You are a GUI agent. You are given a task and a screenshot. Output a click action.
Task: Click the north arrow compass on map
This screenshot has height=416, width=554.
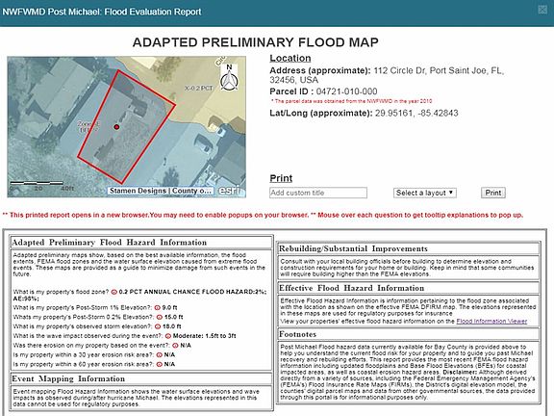(229, 77)
